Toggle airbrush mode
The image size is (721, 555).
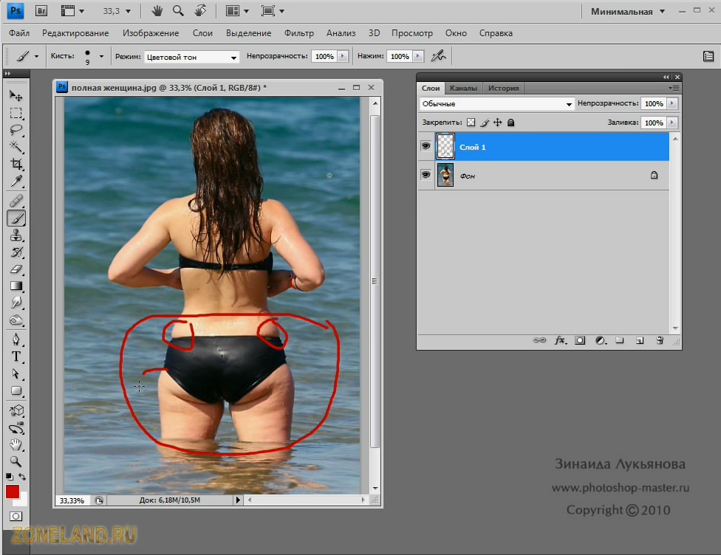(x=438, y=56)
